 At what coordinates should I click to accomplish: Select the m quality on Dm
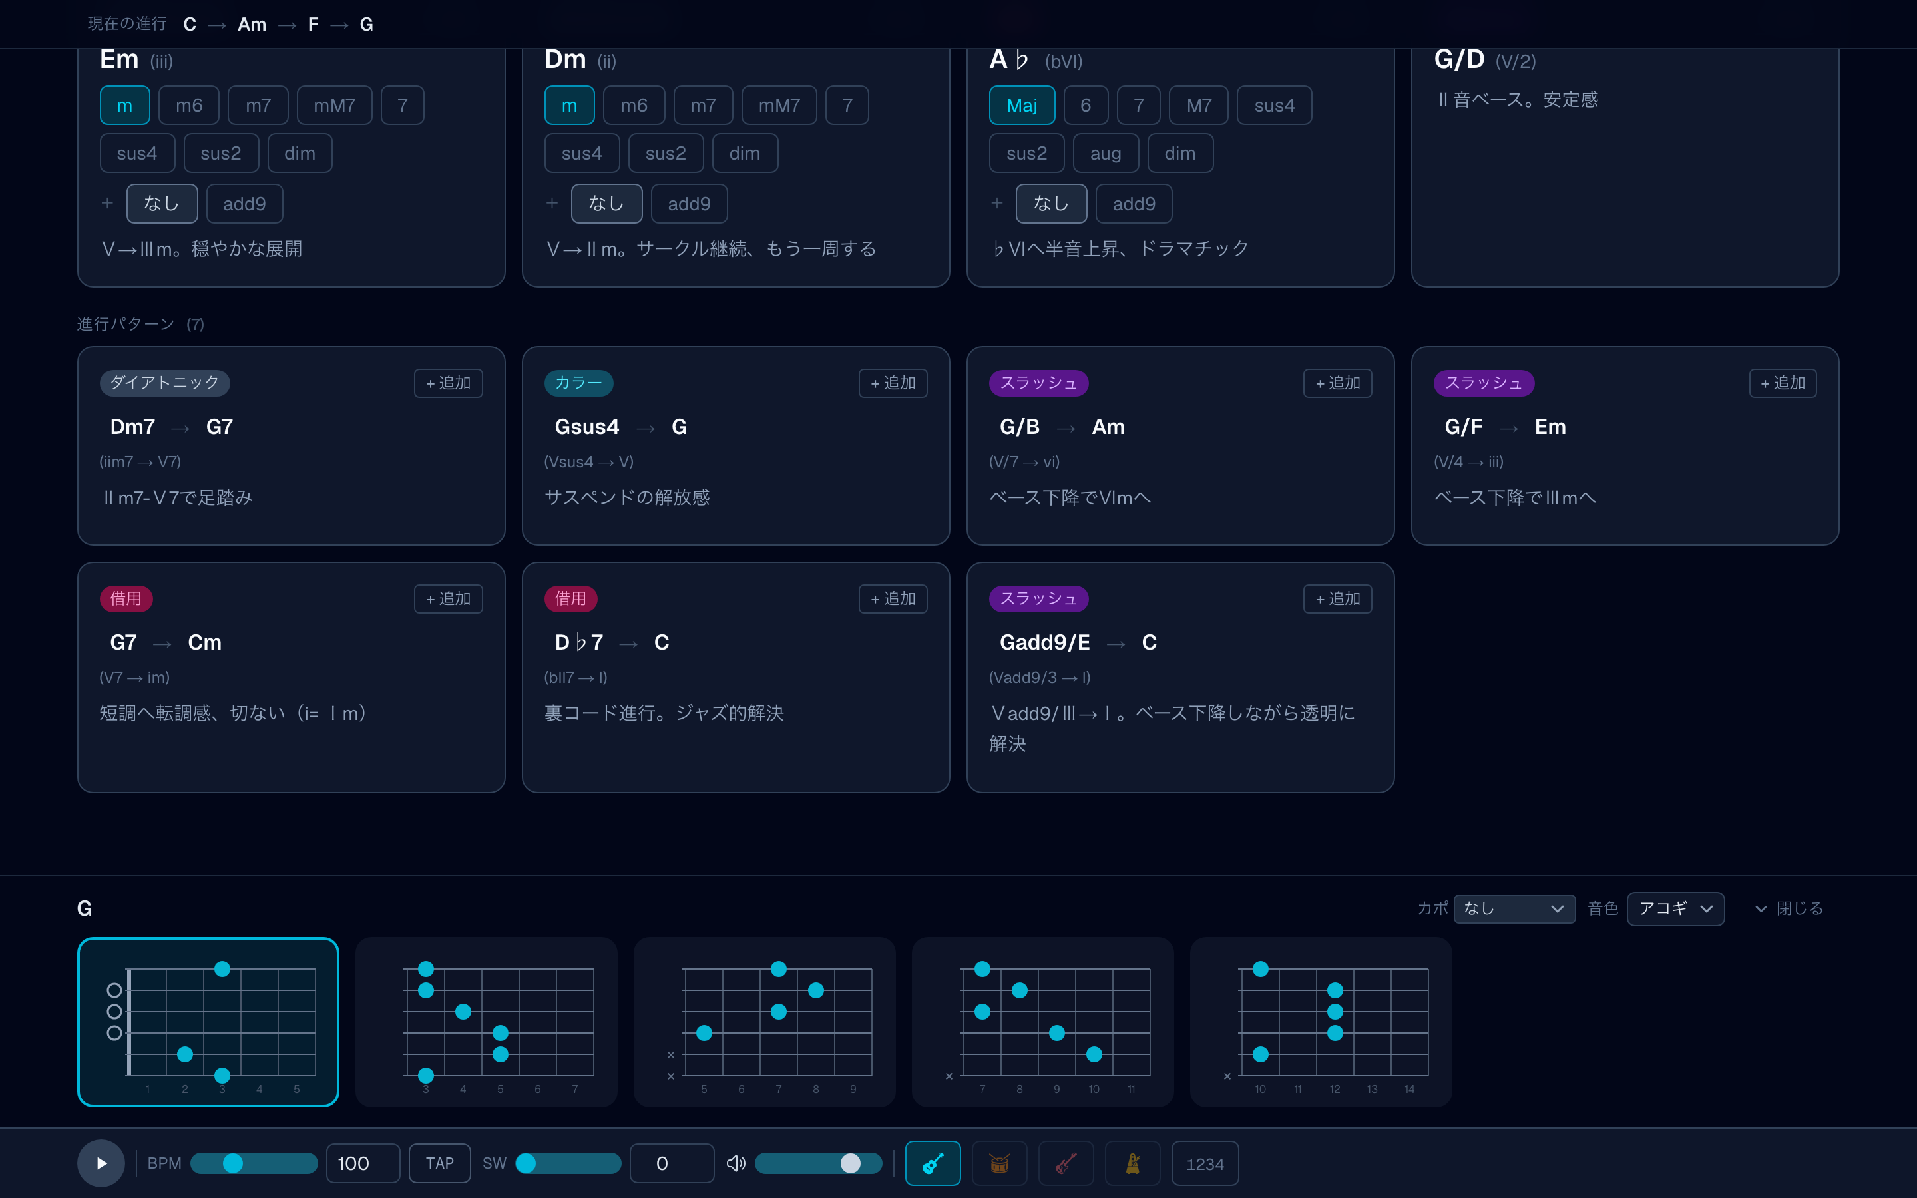568,104
